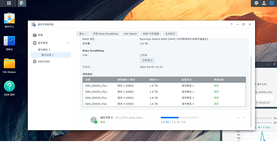
Task: Expand the Volume 1 card chevron
Action: [244, 118]
